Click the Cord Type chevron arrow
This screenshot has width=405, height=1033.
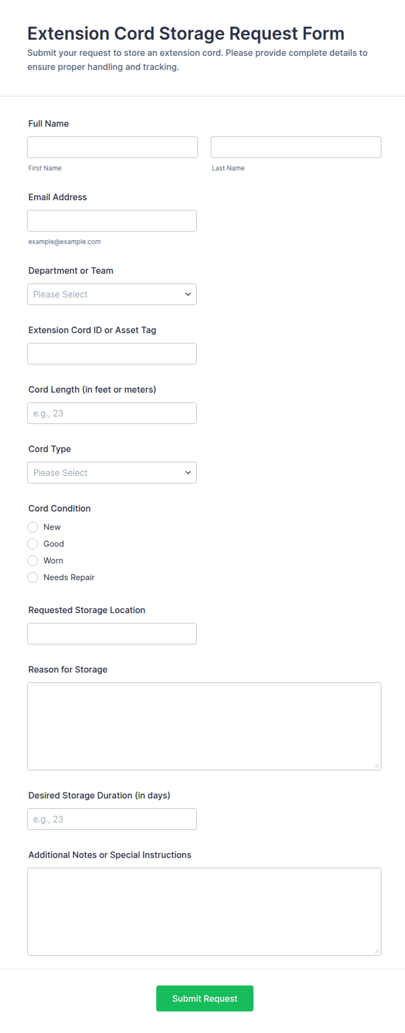[x=188, y=472]
